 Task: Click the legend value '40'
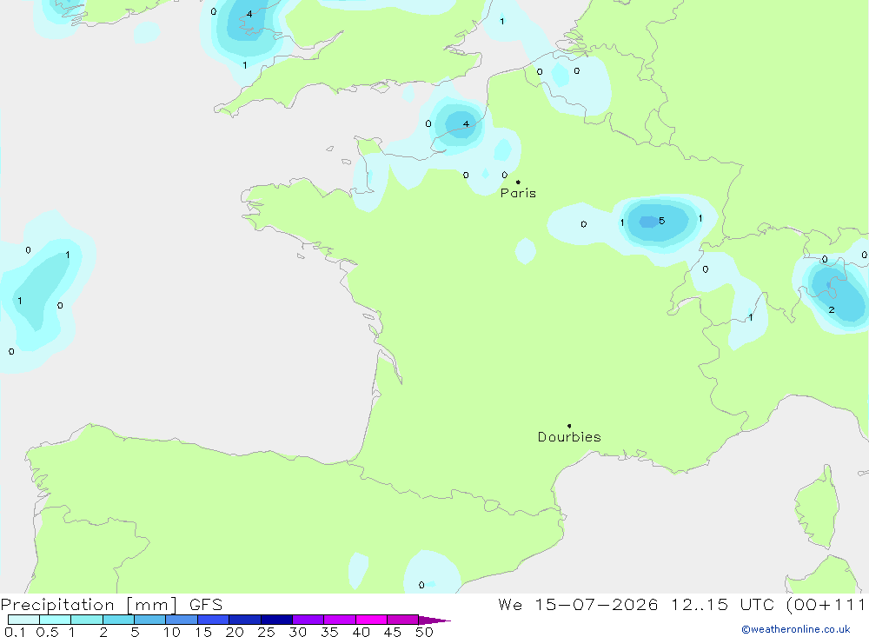pos(362,632)
